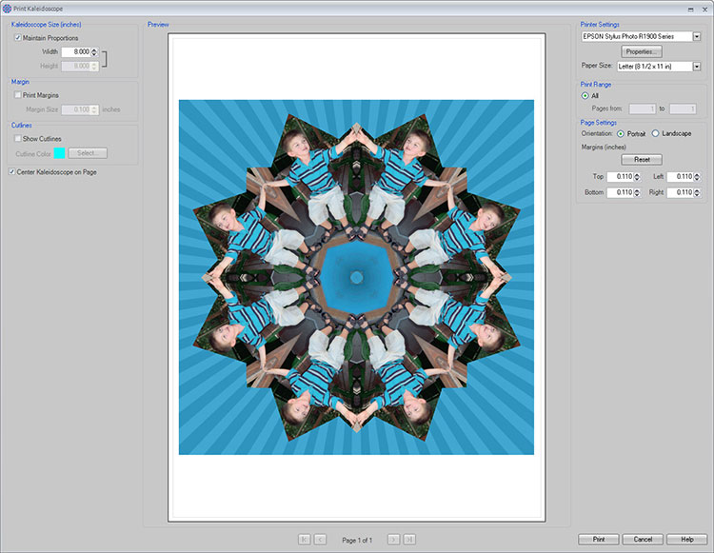The width and height of the screenshot is (714, 553).
Task: Click the Cancel button
Action: [x=643, y=540]
